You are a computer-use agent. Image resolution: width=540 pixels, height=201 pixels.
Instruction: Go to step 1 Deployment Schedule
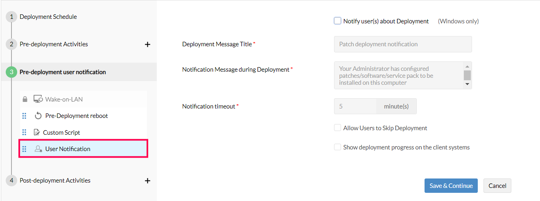coord(48,17)
